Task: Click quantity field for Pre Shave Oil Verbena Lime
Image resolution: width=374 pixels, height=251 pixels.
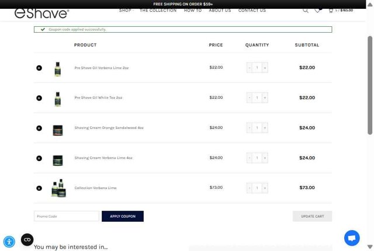Action: (x=257, y=68)
